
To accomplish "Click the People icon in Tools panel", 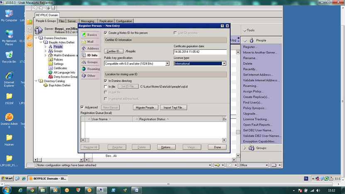I will (x=252, y=40).
